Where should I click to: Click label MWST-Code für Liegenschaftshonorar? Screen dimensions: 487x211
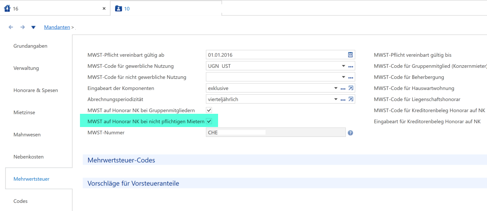pyautogui.click(x=417, y=99)
